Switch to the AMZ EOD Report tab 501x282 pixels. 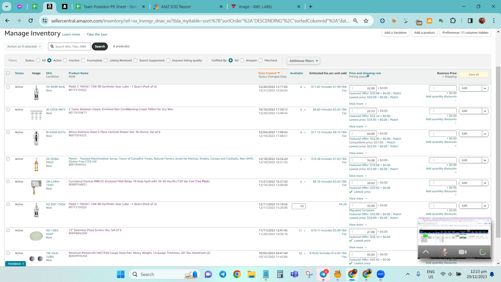[x=188, y=7]
